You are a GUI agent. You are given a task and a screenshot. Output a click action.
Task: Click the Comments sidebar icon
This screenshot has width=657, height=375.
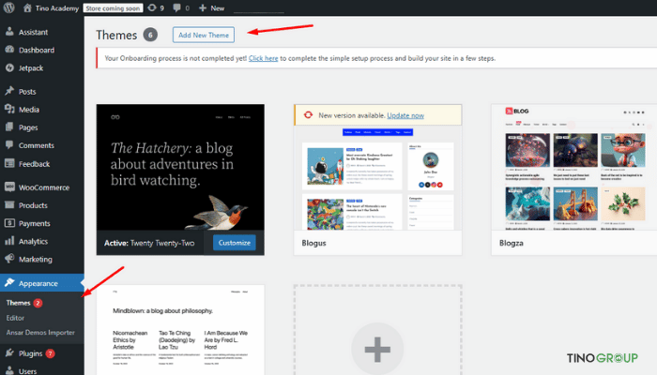tap(9, 144)
